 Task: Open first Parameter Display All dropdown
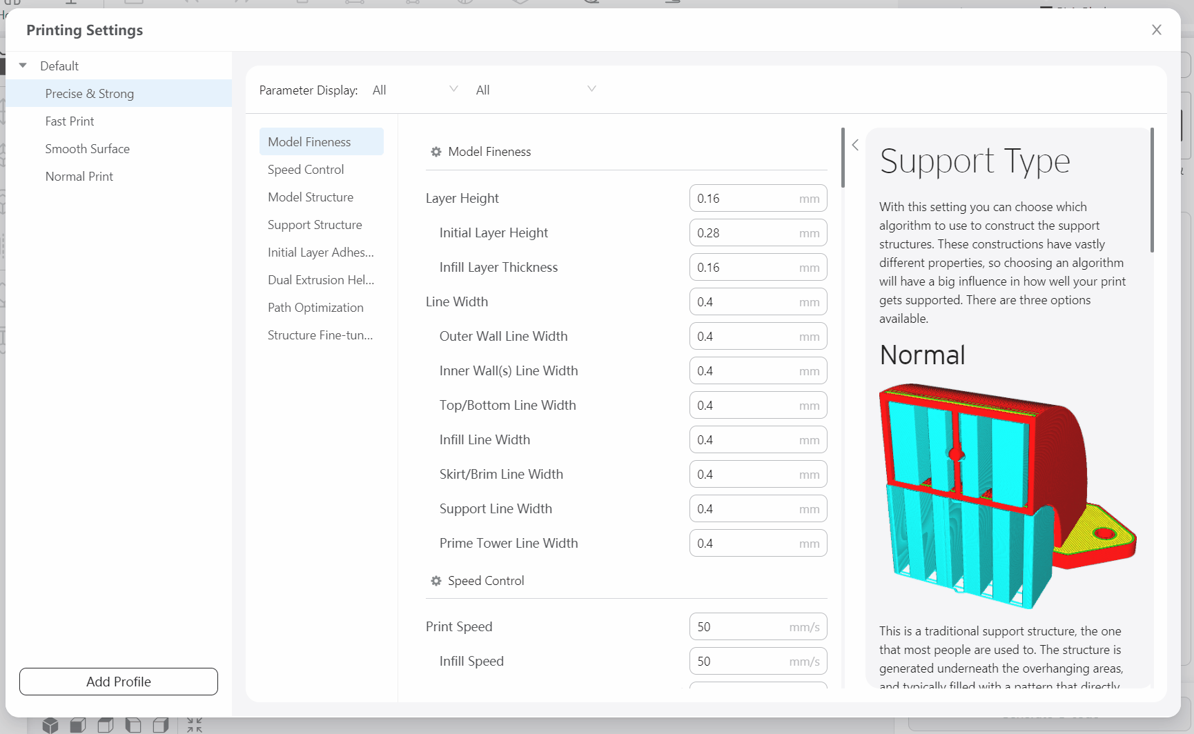point(414,90)
